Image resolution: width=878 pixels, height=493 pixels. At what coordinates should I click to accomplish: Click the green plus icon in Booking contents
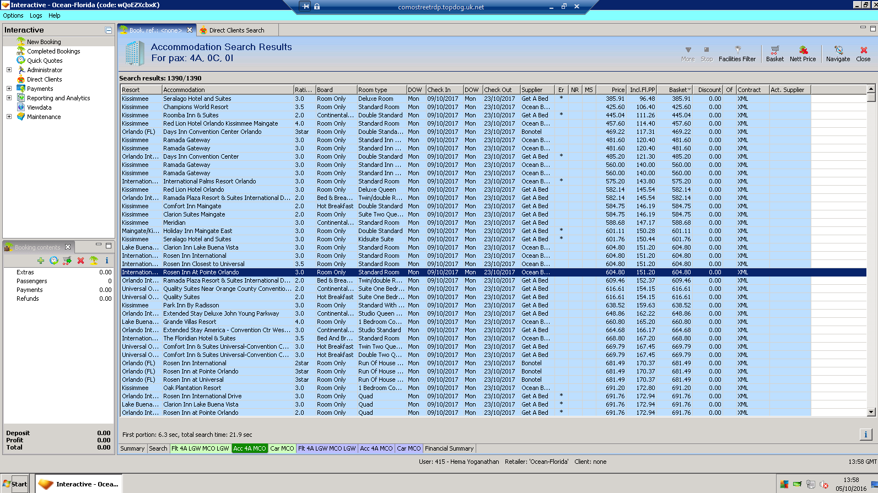pos(41,261)
